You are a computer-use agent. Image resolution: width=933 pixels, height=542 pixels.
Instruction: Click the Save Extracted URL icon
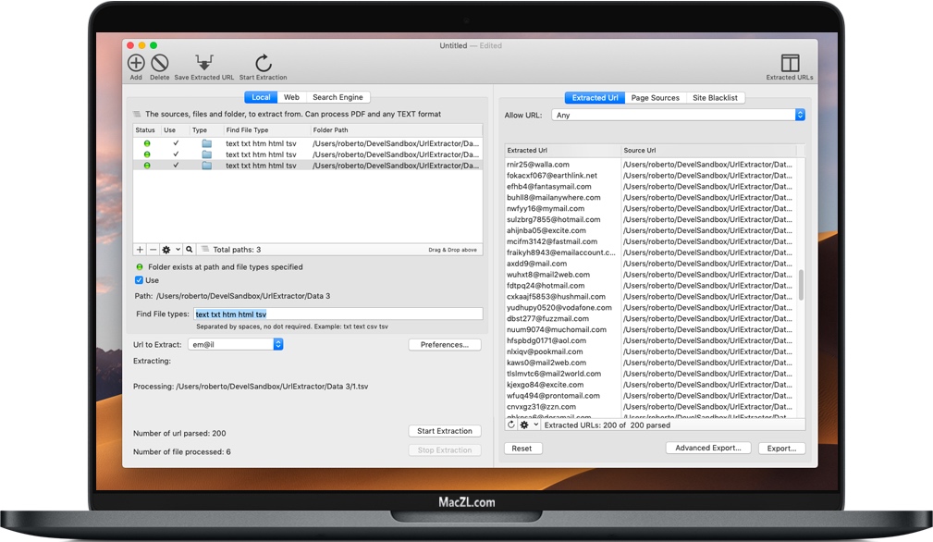(203, 63)
